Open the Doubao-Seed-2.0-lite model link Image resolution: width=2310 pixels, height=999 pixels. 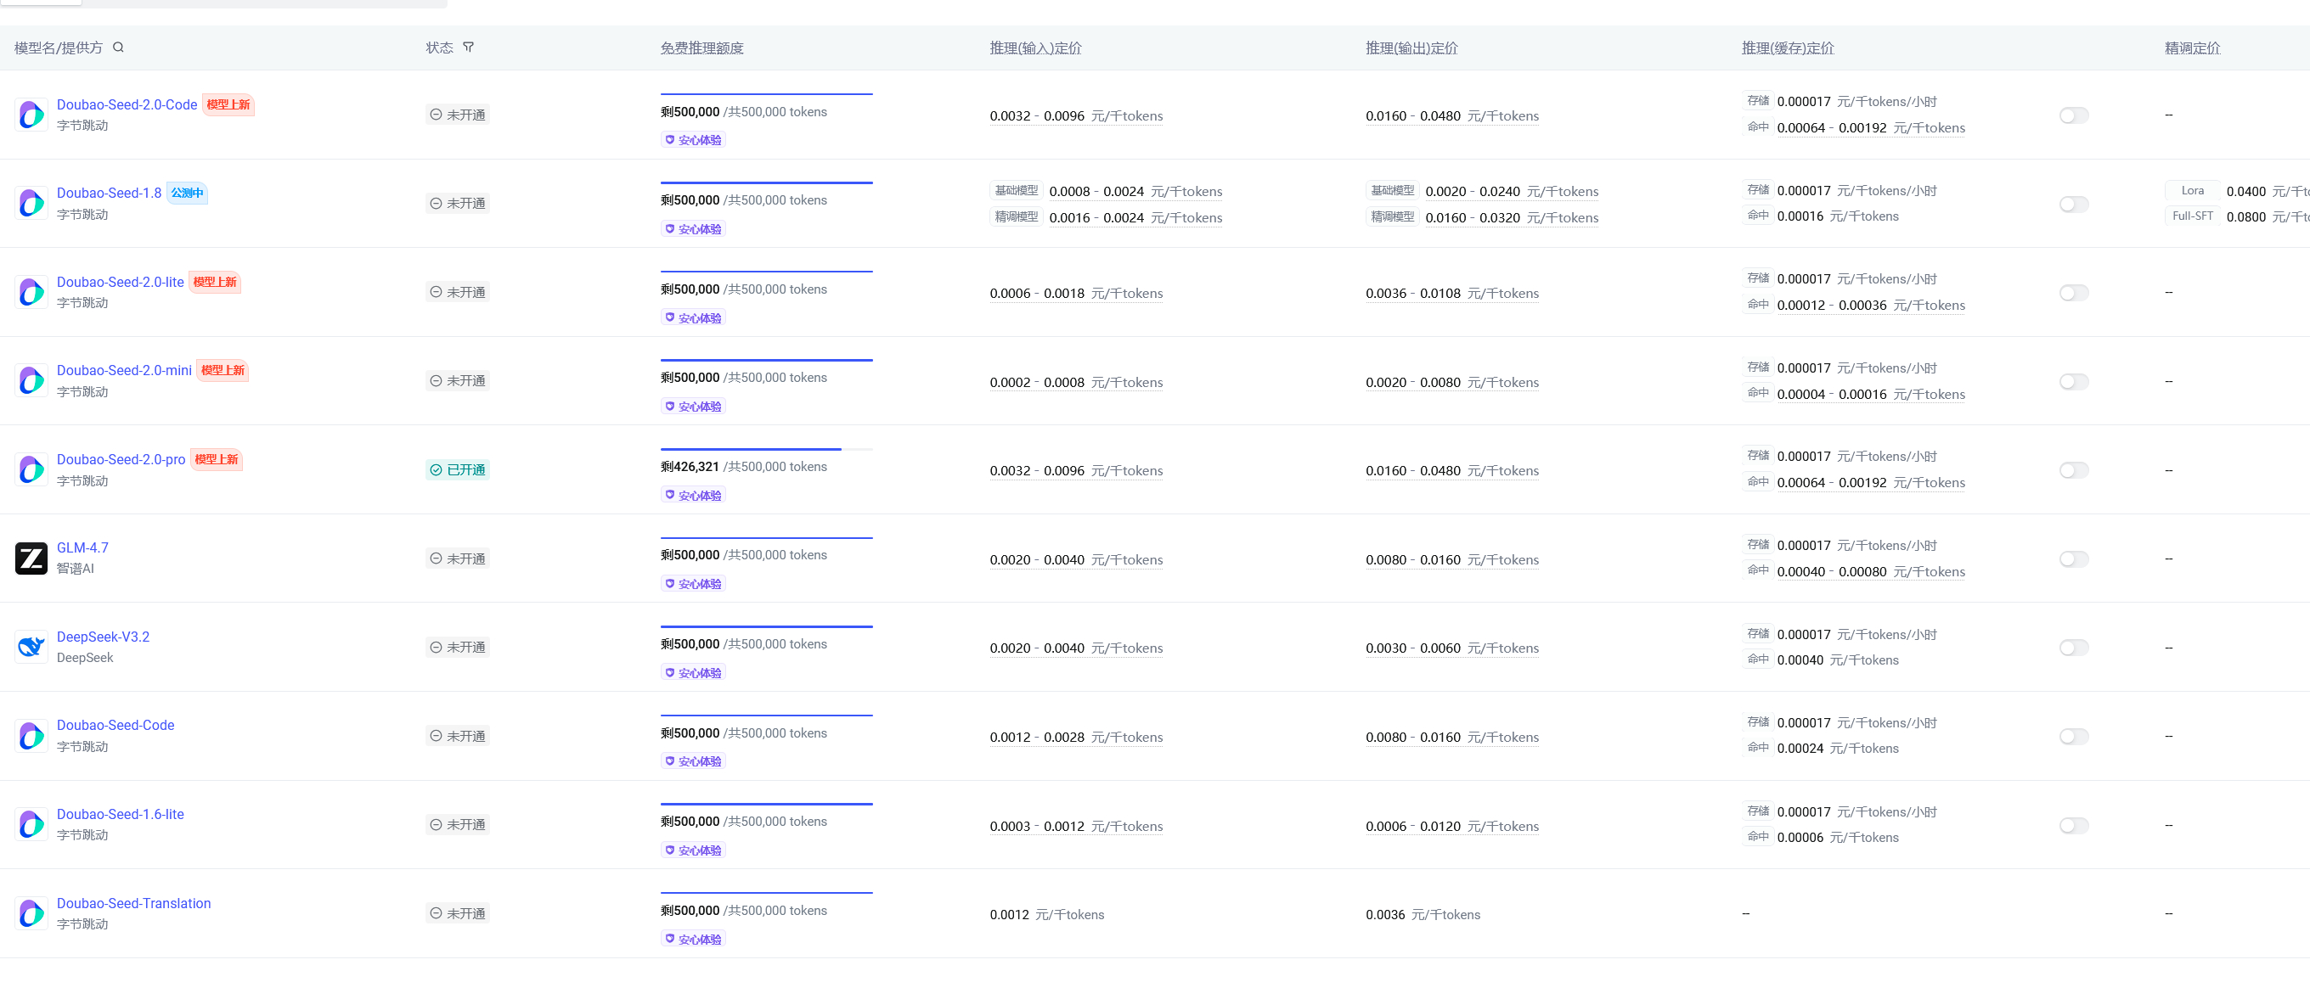(x=120, y=283)
